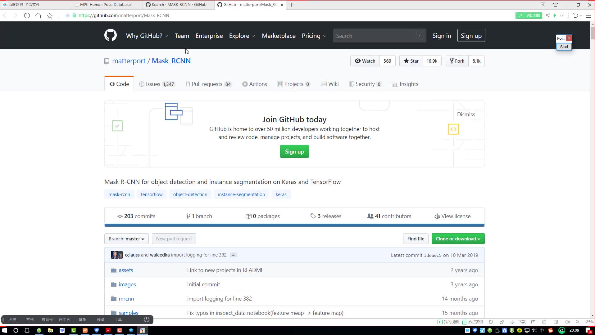Bookmark the page with the star icon
595x335 pixels.
coord(50,16)
